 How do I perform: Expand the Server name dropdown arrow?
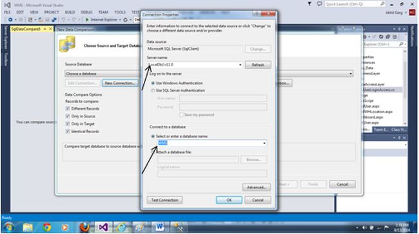click(240, 65)
